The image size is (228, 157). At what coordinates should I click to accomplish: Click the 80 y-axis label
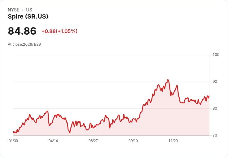pyautogui.click(x=215, y=108)
